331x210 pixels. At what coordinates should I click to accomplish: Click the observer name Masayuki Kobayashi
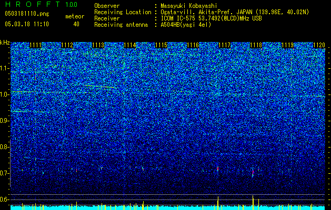pyautogui.click(x=189, y=6)
